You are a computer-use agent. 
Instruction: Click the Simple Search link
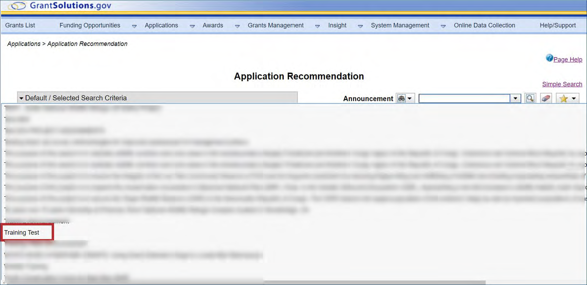[x=562, y=84]
